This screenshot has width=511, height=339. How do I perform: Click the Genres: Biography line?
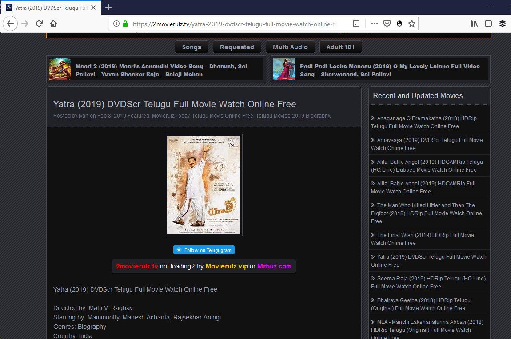(80, 327)
